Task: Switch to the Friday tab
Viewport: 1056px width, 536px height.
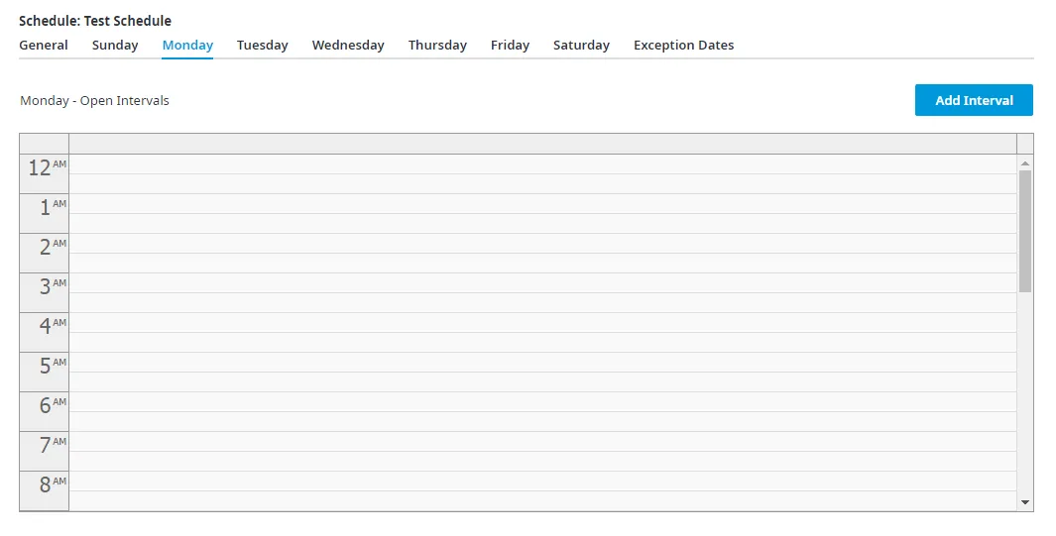Action: click(510, 45)
